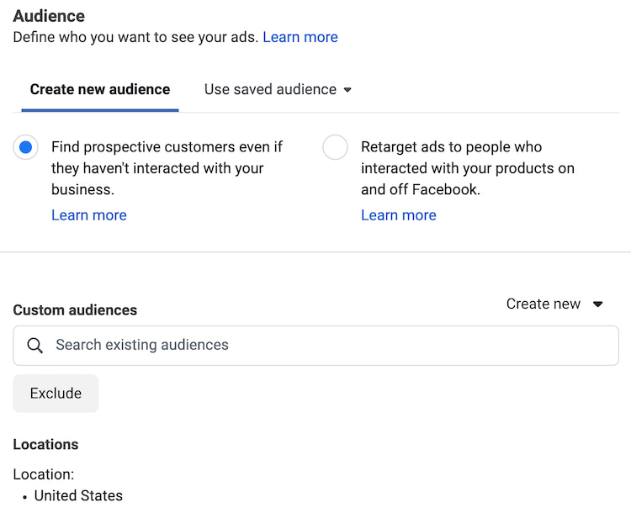Screen dimensions: 631x513
Task: Open Learn more under Retarget ads option
Action: click(399, 215)
